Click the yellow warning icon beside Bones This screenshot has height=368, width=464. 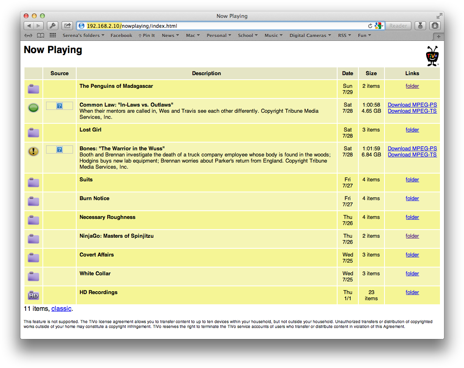(33, 152)
